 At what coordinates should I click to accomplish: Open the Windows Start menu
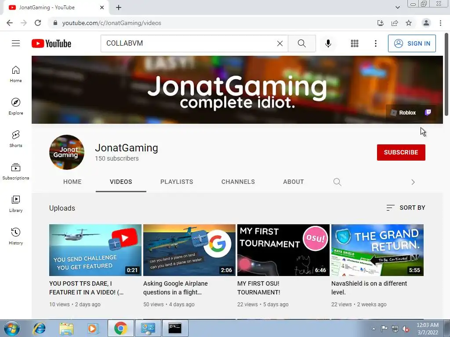[12, 328]
